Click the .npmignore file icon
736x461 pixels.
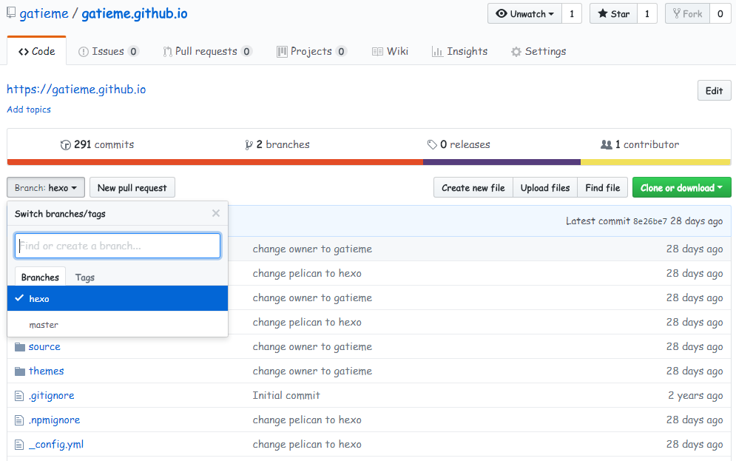click(x=19, y=420)
